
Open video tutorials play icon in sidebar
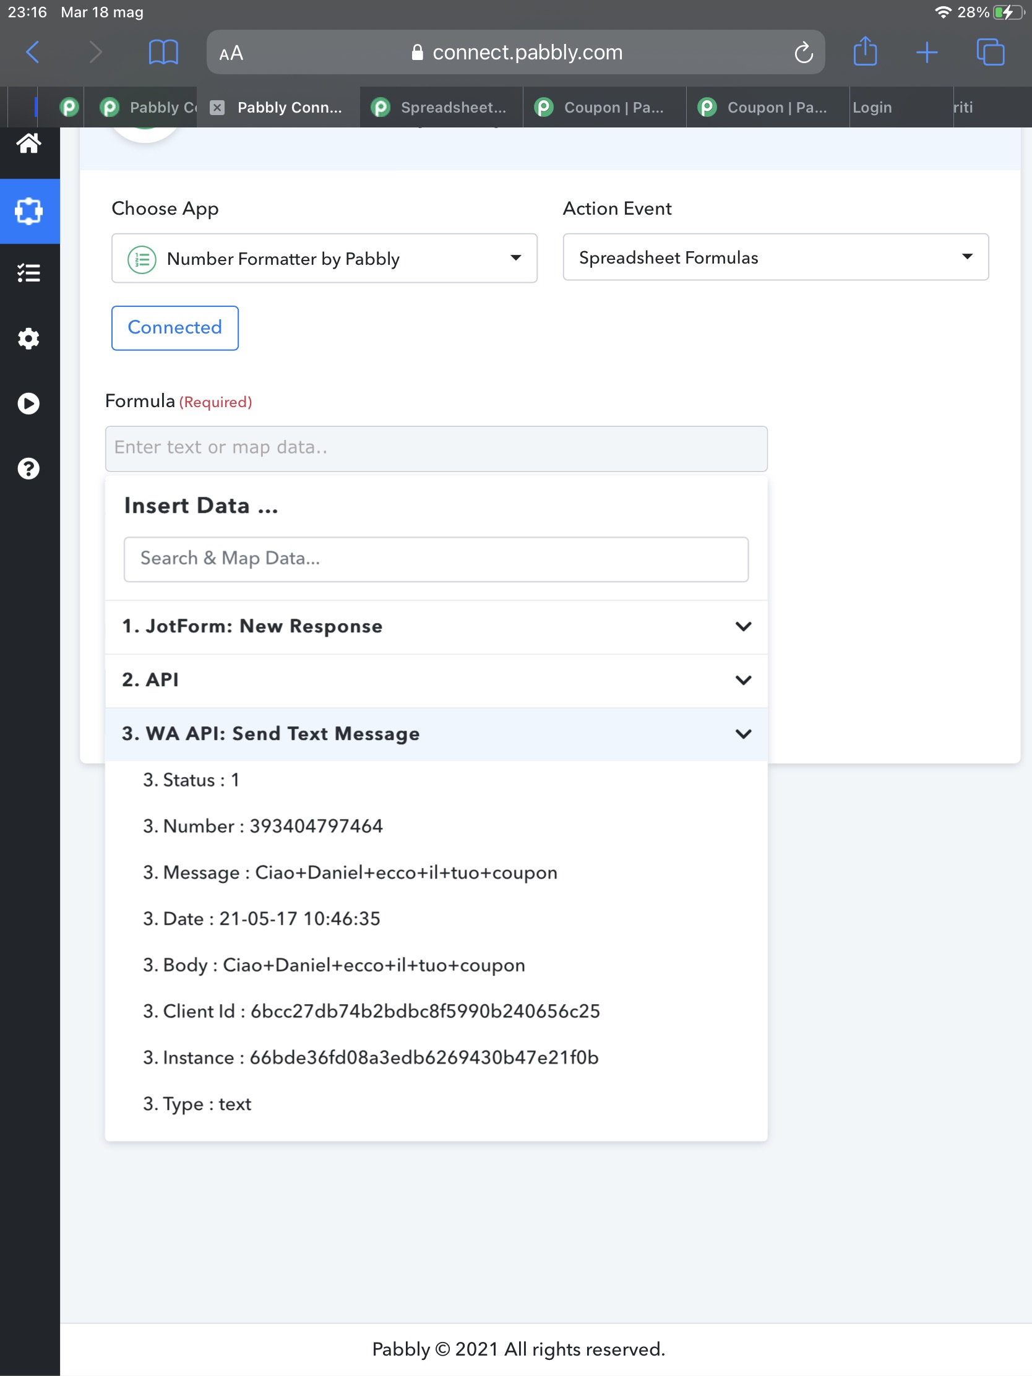click(29, 403)
